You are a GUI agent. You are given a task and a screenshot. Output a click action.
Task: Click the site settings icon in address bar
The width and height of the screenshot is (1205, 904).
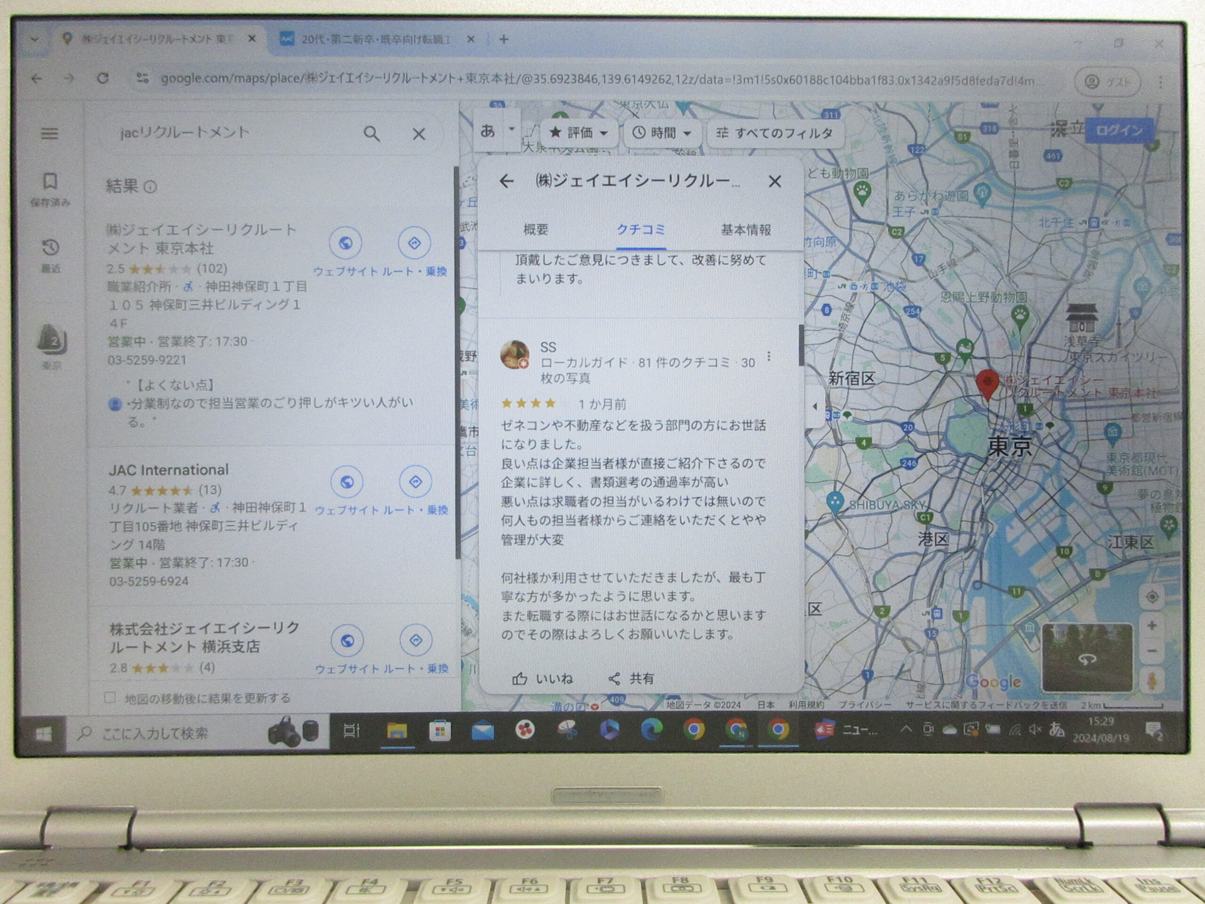click(x=142, y=79)
